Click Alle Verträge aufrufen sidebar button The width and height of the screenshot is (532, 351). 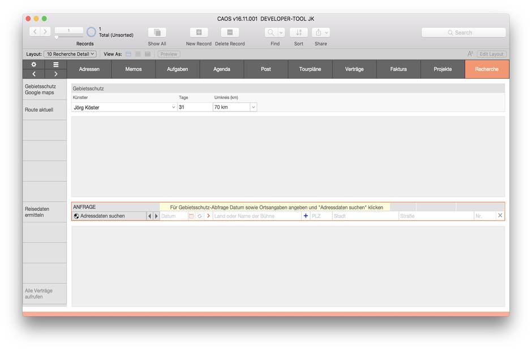click(45, 294)
